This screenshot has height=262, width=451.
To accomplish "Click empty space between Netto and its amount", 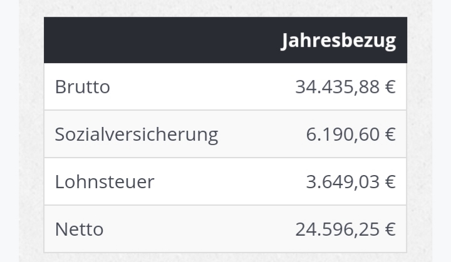I will click(x=199, y=229).
